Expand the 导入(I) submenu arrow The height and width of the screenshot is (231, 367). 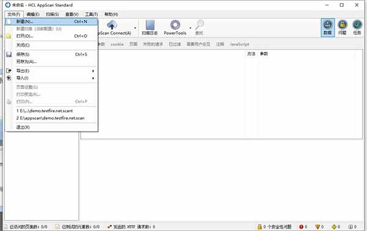[x=93, y=78]
